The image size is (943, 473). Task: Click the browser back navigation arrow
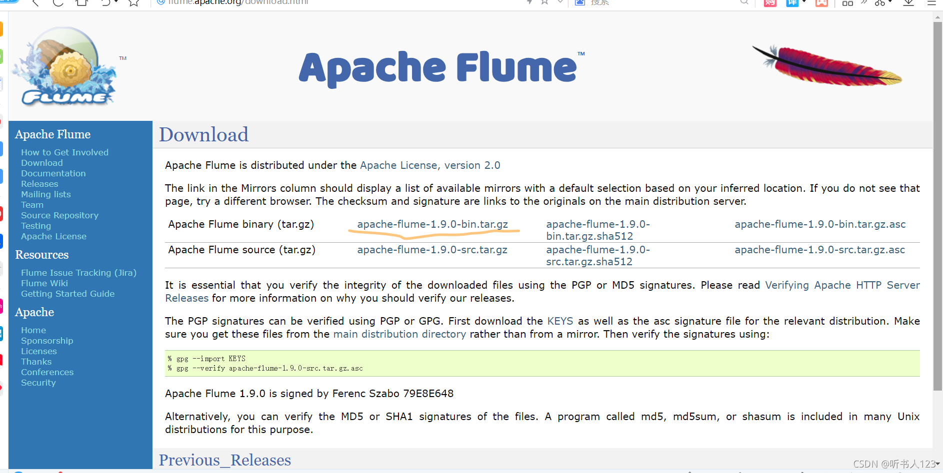35,3
